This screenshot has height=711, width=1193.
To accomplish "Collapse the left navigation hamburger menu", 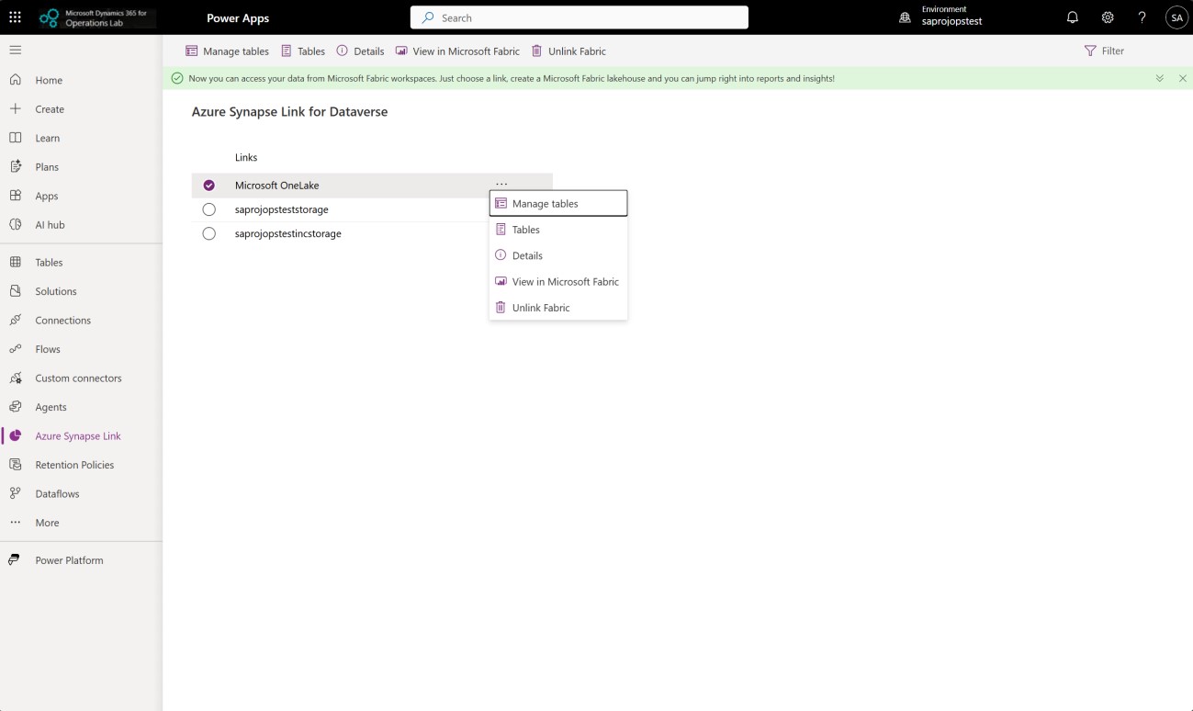I will click(16, 51).
